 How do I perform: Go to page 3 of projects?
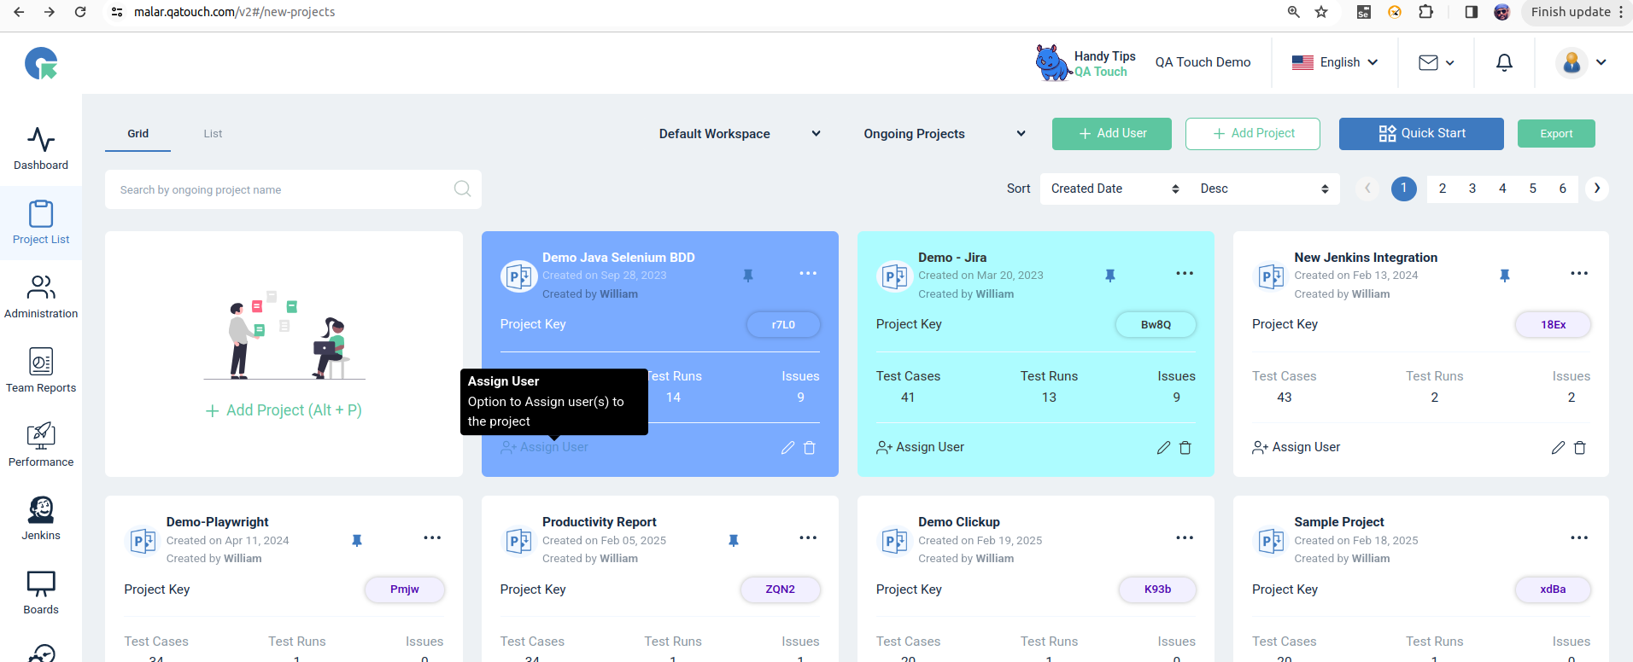coord(1472,189)
